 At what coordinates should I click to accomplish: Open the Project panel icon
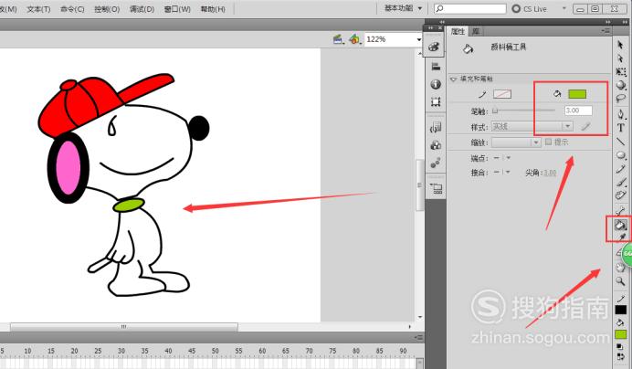click(436, 188)
